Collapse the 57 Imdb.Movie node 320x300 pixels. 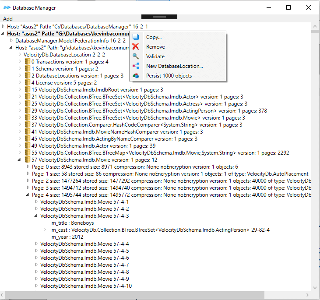click(x=20, y=160)
